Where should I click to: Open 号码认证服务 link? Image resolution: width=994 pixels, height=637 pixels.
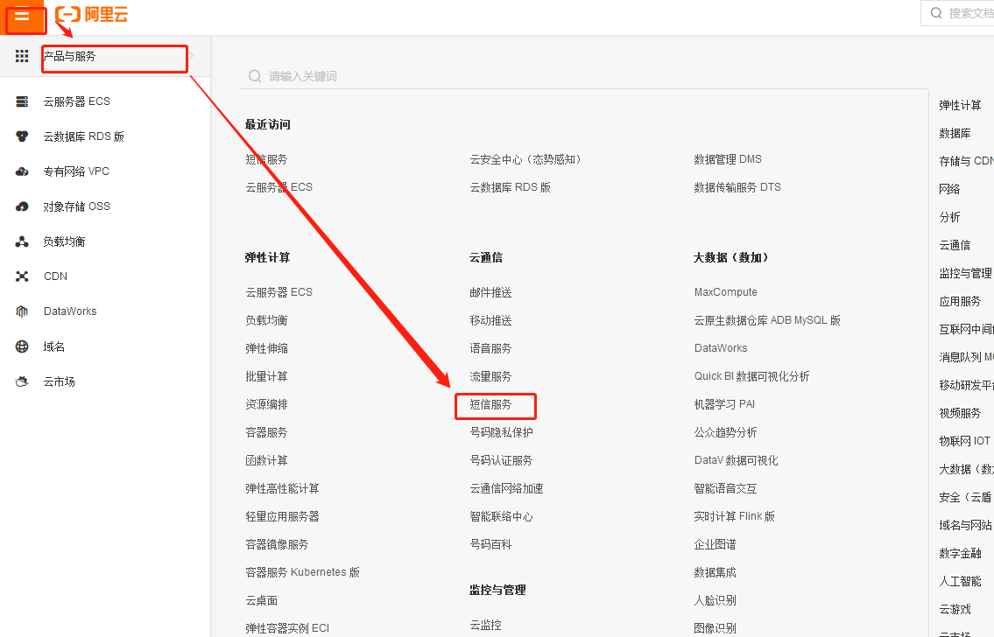[x=502, y=460]
